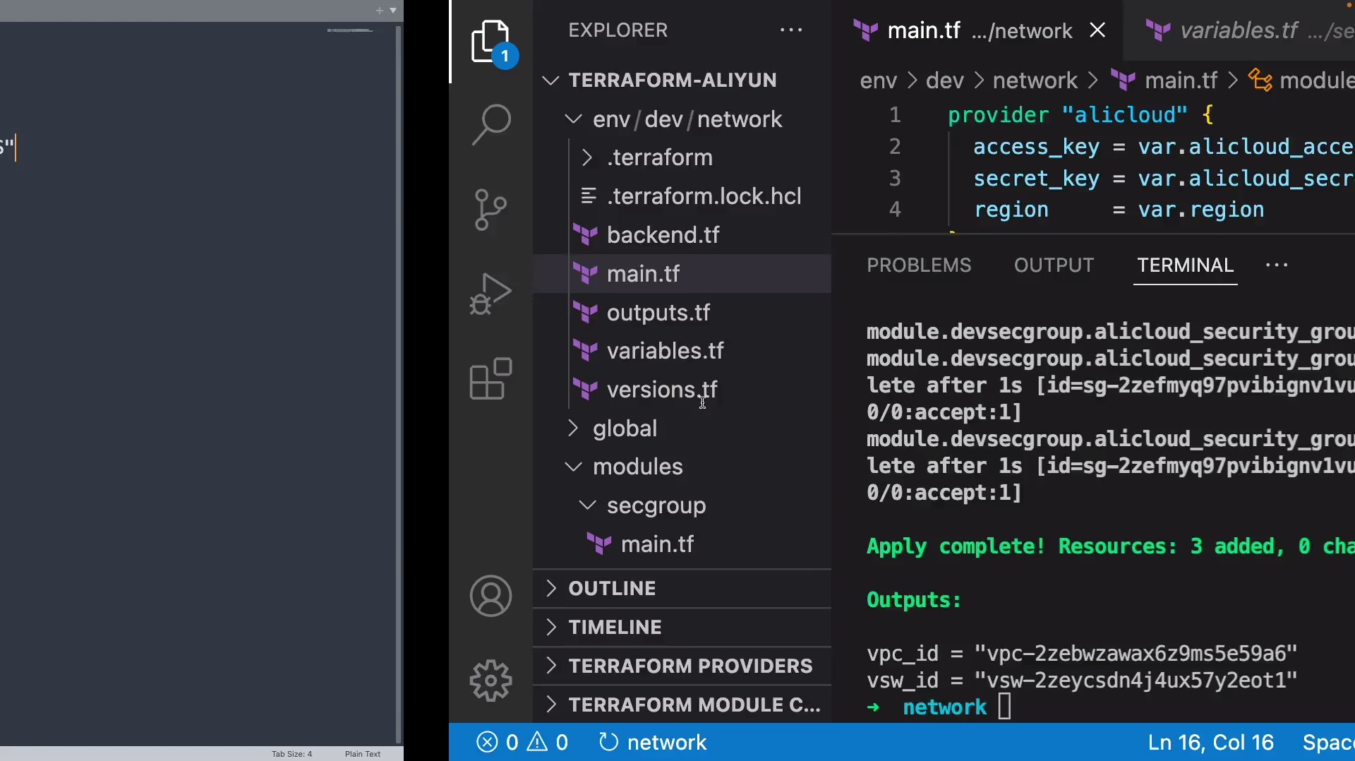
Task: Click the Plain Text syntax selector
Action: coord(363,754)
